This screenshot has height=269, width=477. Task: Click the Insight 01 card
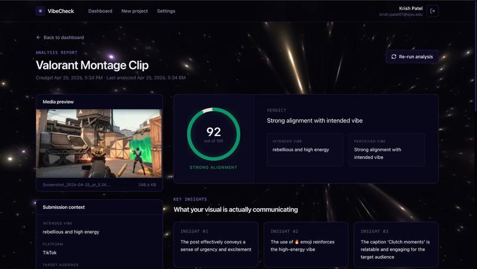click(216, 245)
